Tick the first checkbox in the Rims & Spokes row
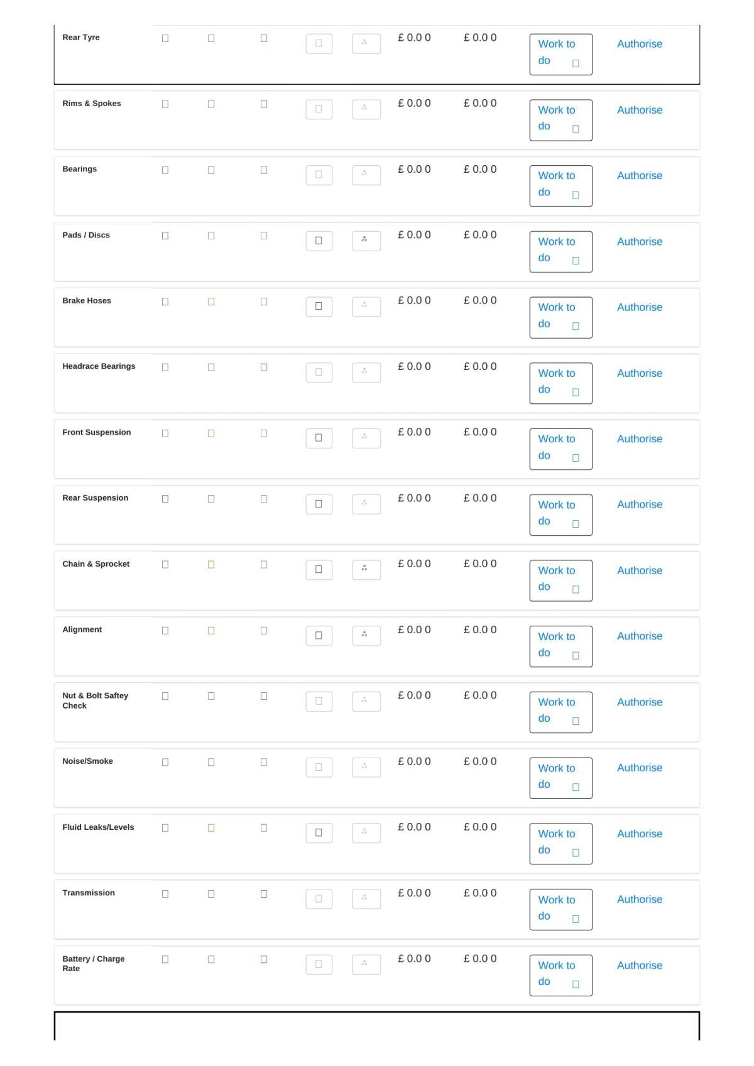 click(165, 104)
